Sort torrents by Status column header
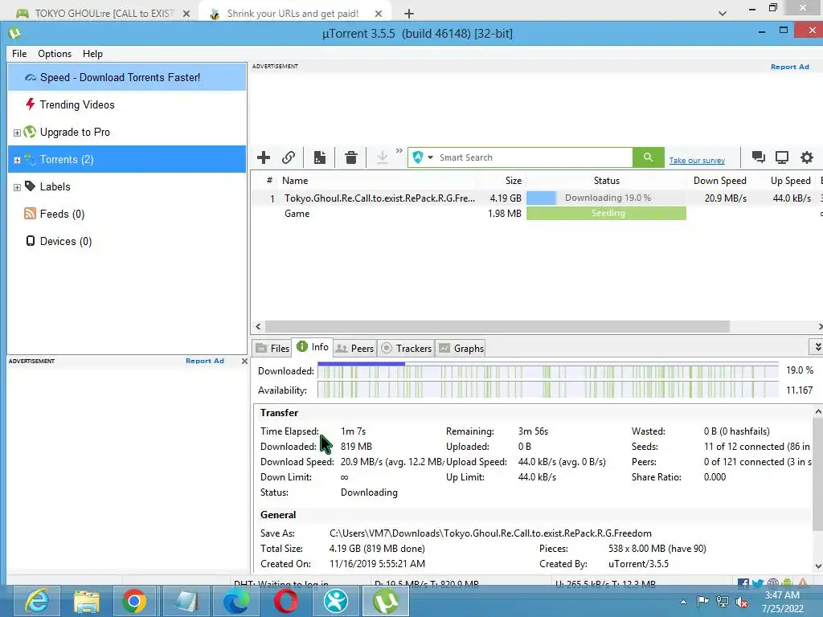Screen dimensions: 823x617 click(606, 181)
